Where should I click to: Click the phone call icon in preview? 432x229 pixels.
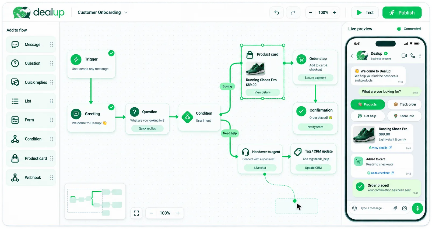pyautogui.click(x=413, y=56)
